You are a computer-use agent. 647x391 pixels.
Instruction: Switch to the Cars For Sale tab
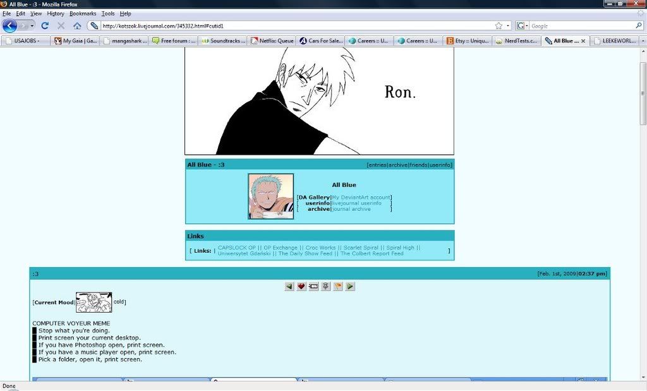[x=320, y=41]
